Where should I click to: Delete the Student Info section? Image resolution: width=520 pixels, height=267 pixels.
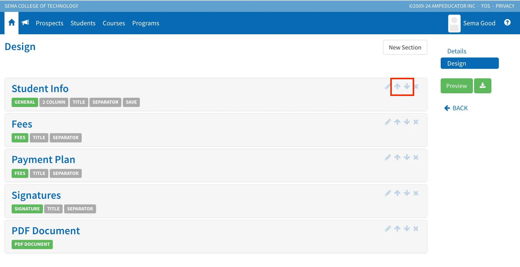click(x=416, y=86)
